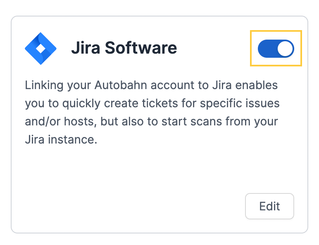Click the word Autobahn in description
The width and height of the screenshot is (319, 245).
(x=121, y=85)
